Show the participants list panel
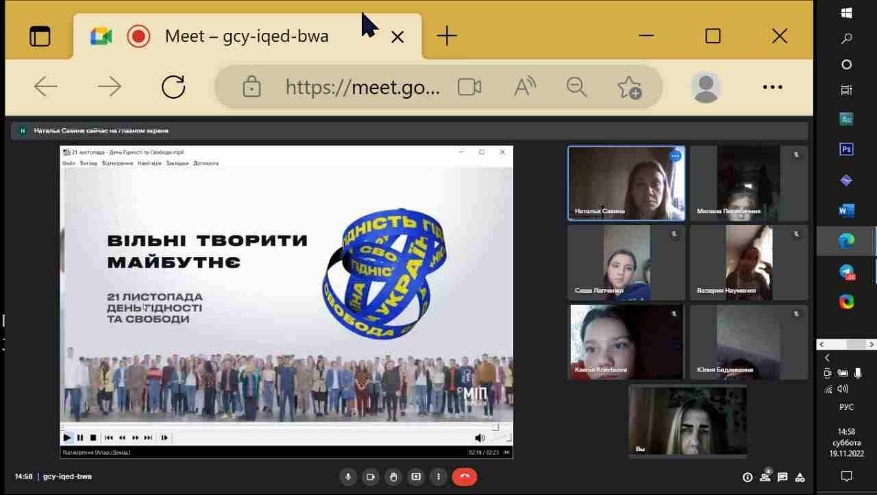 [x=765, y=477]
